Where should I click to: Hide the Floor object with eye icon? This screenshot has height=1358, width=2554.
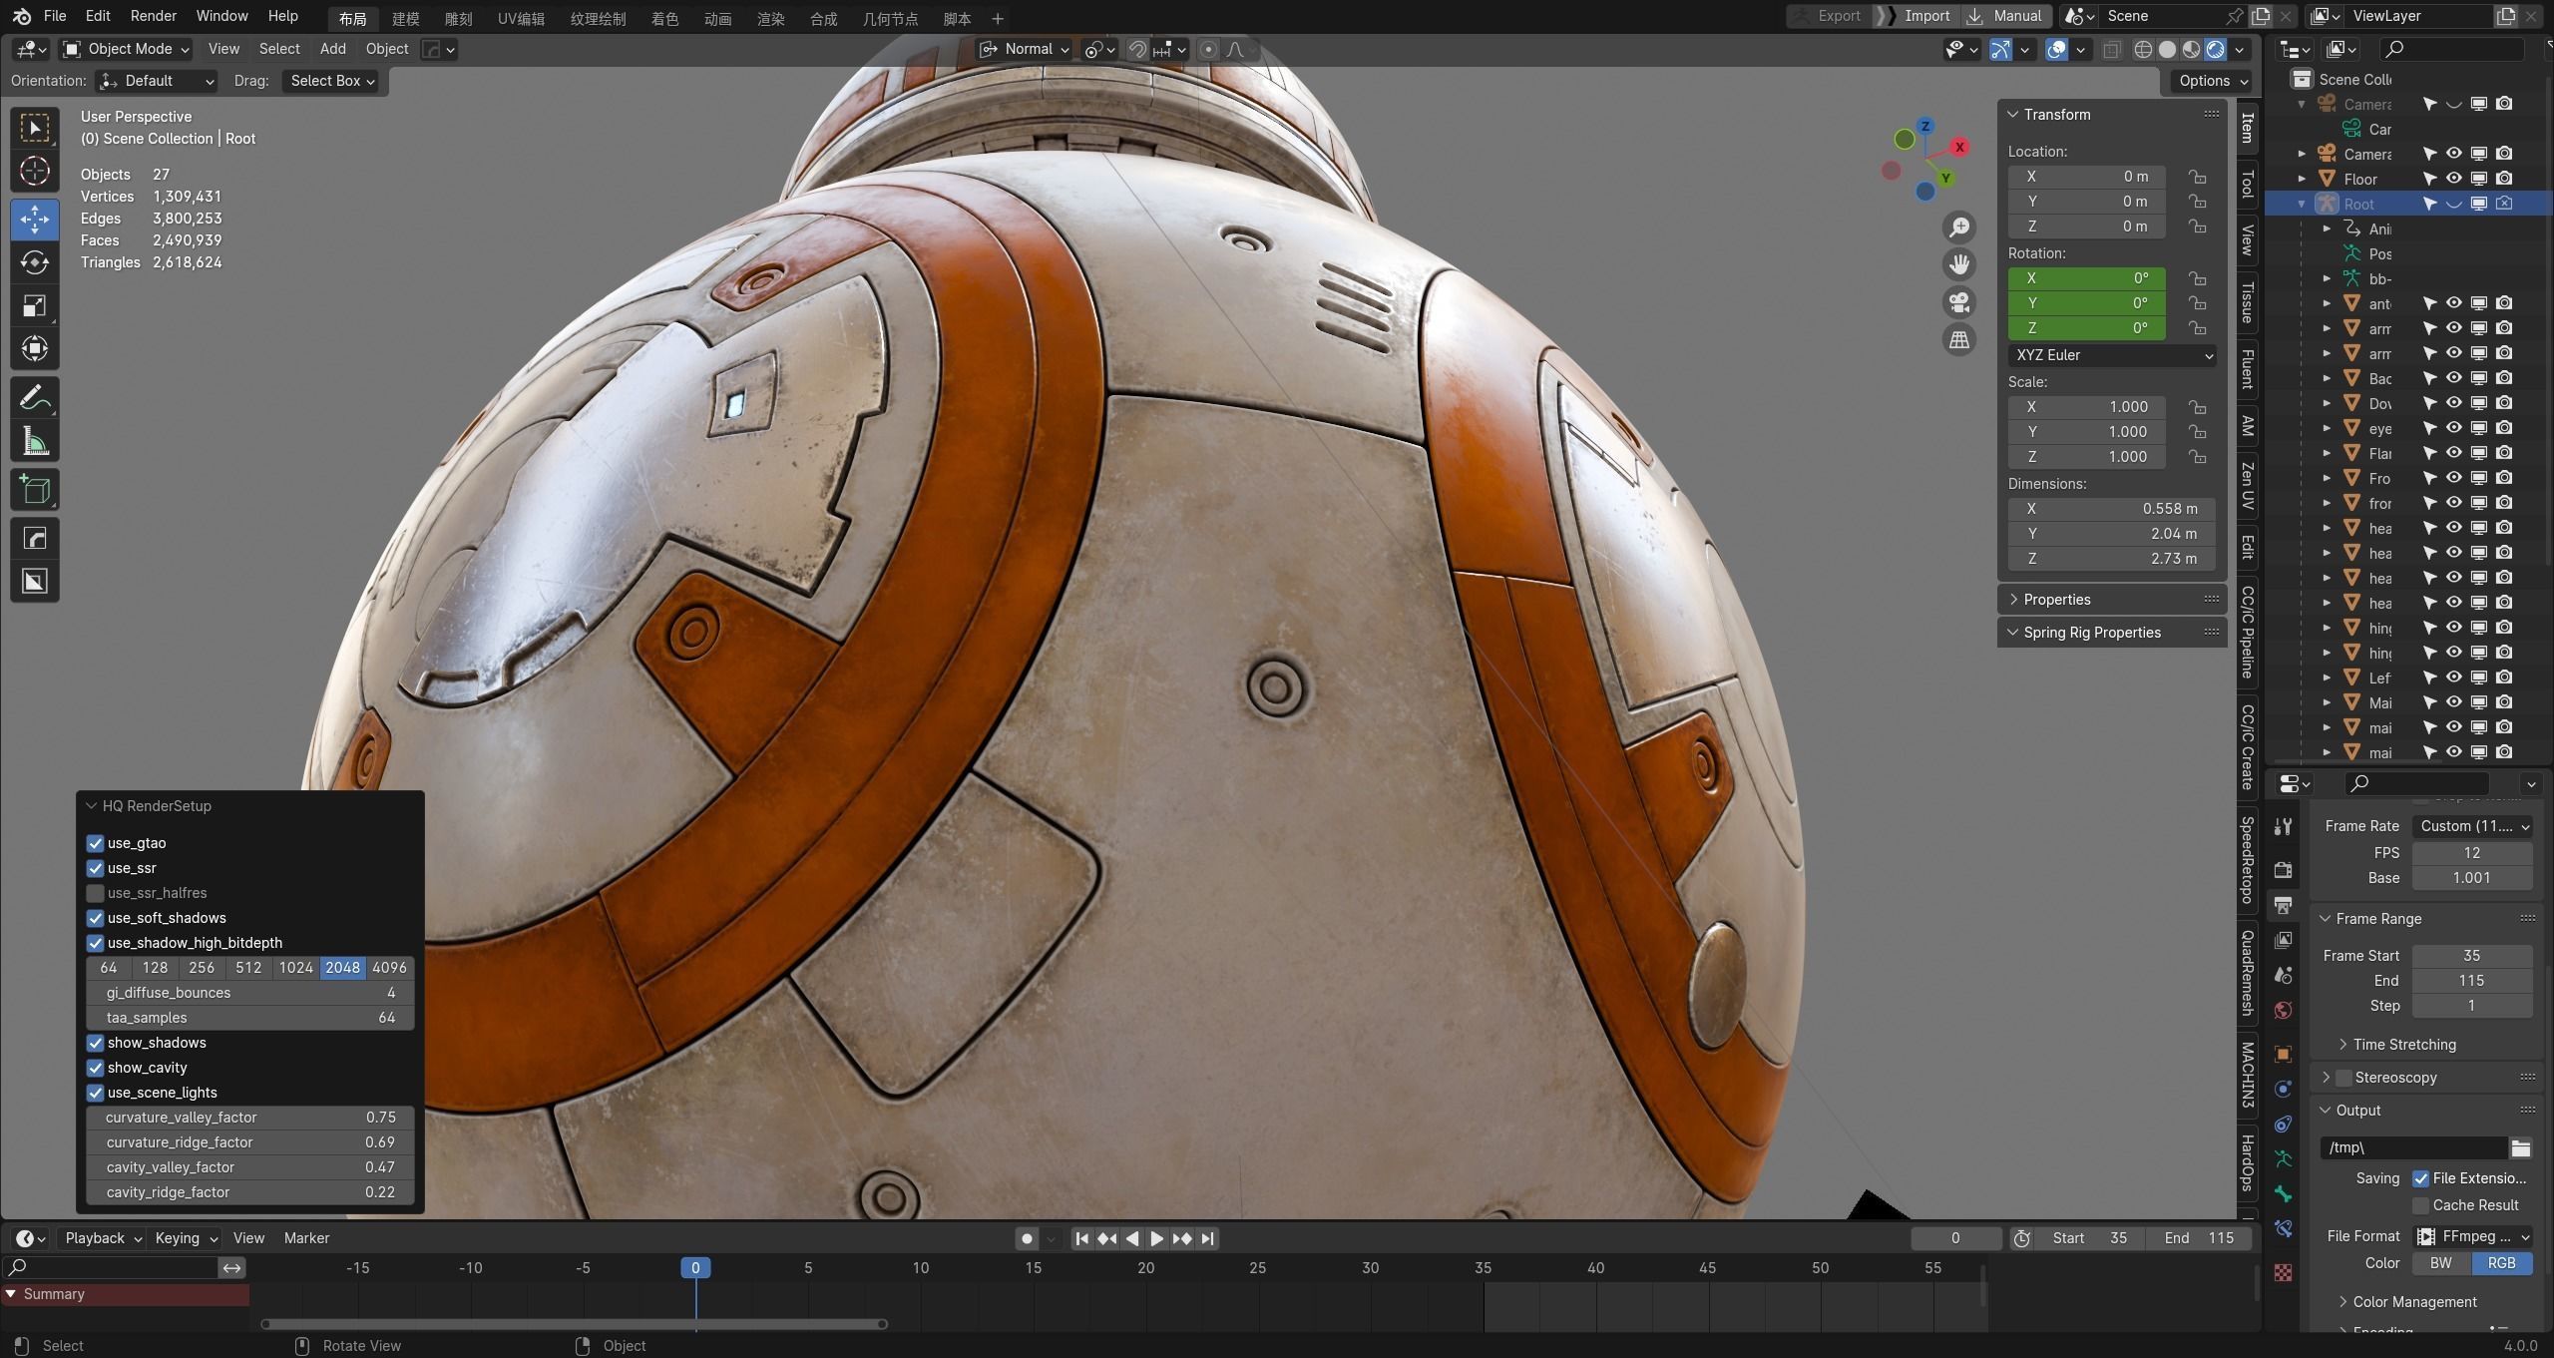2453,179
